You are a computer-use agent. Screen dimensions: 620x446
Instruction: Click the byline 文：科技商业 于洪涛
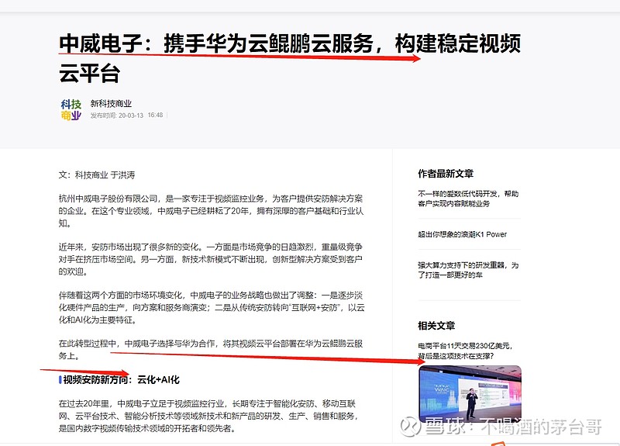point(97,175)
